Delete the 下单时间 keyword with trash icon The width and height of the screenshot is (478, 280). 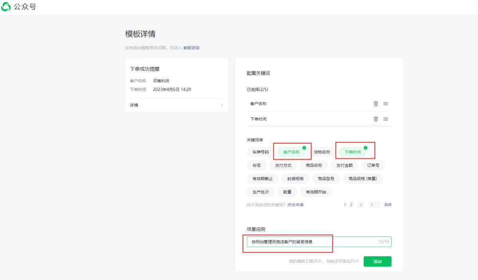coord(376,119)
